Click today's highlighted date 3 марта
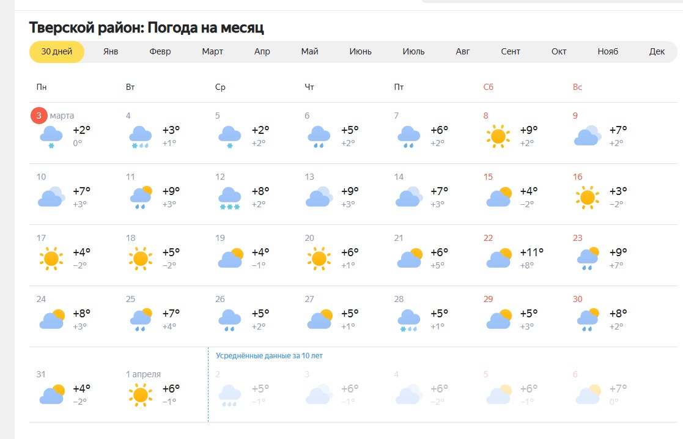Screen dimensions: 683x439 pyautogui.click(x=39, y=116)
